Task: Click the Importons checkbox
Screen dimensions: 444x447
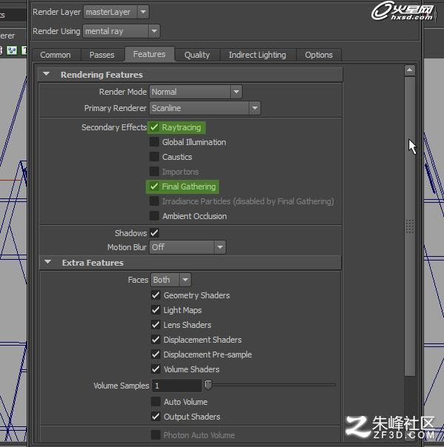Action: click(x=154, y=172)
